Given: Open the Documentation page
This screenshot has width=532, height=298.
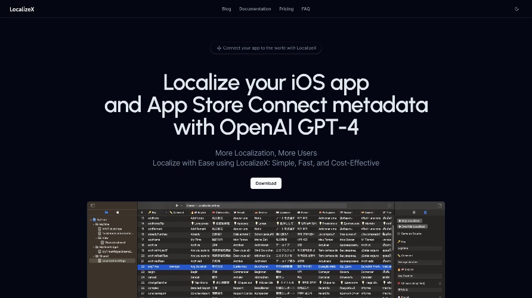Looking at the screenshot, I should [x=255, y=9].
